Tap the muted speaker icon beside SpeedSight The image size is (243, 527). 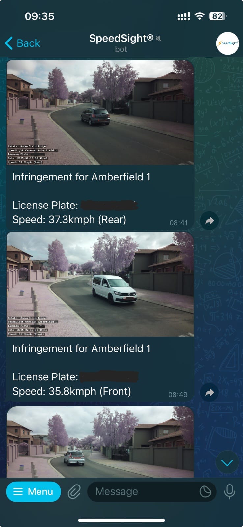pos(159,39)
